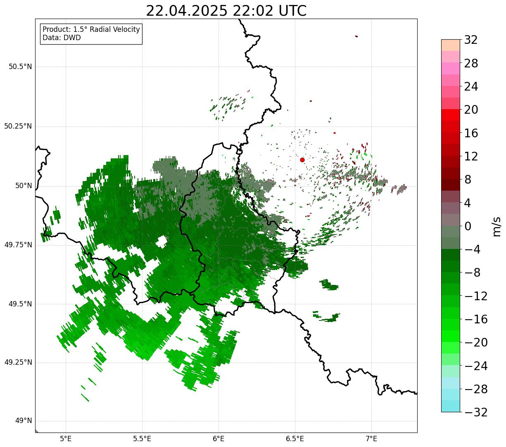Click the 'Data: DWD' label

pyautogui.click(x=62, y=38)
